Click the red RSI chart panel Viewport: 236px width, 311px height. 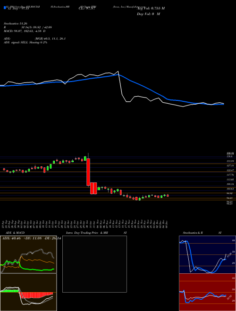pyautogui.click(x=207, y=292)
